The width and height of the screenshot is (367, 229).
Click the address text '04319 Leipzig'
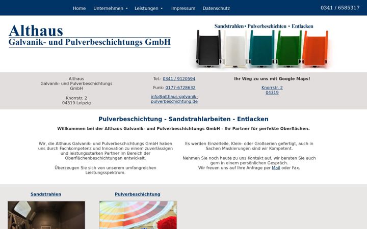76,103
